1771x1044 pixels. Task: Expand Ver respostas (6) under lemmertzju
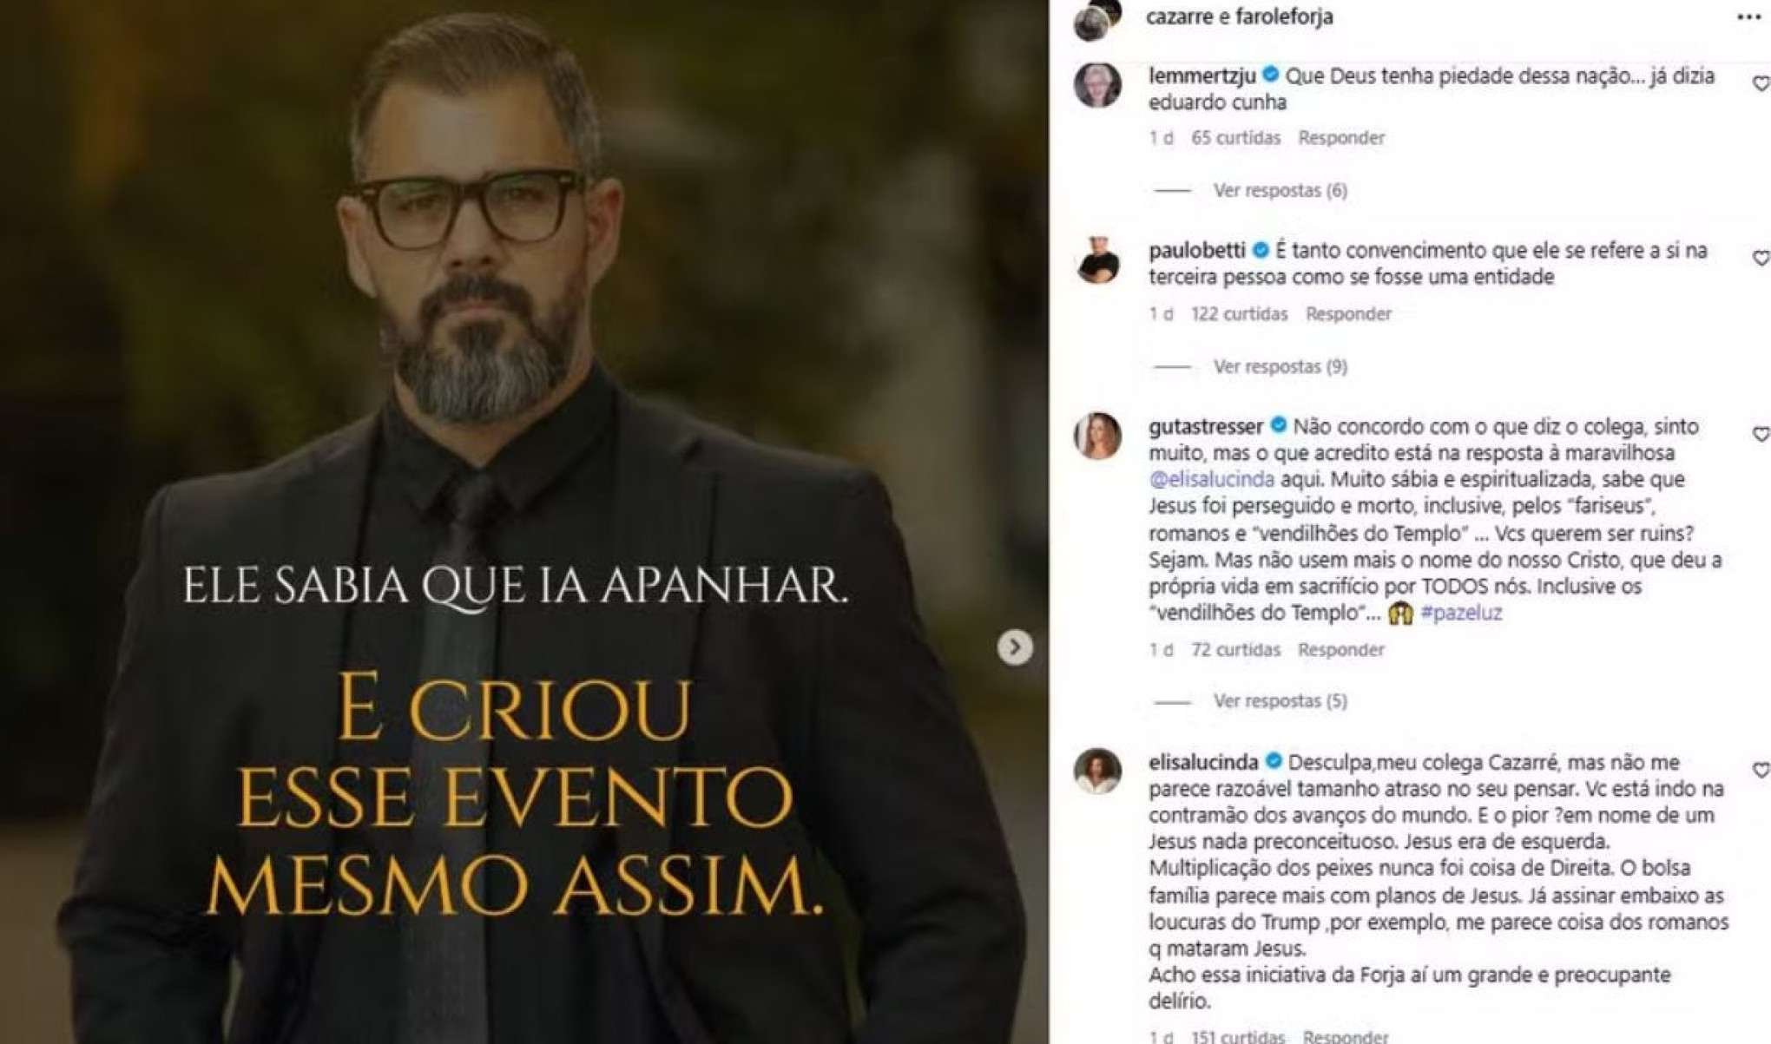pyautogui.click(x=1280, y=190)
